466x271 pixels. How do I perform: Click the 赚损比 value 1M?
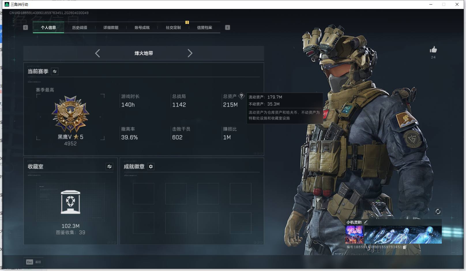click(x=227, y=137)
